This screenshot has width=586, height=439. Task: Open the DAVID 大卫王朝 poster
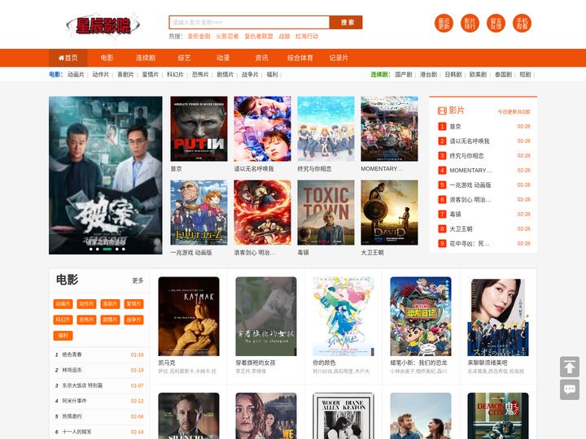pyautogui.click(x=389, y=212)
